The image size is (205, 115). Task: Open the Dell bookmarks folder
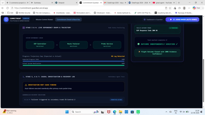(10, 13)
